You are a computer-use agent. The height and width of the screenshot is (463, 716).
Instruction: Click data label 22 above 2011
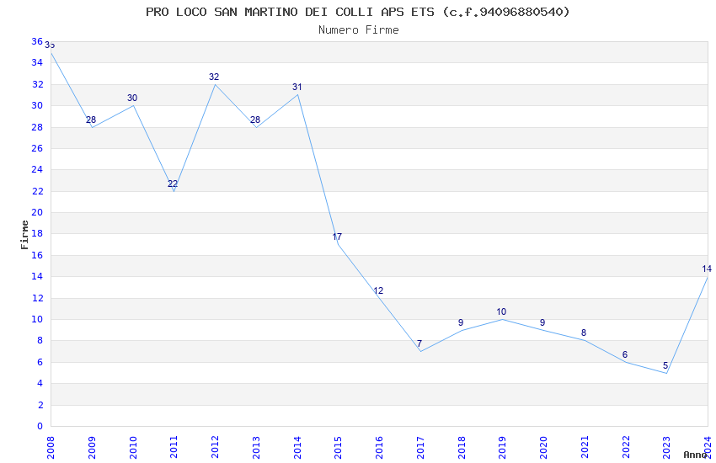pyautogui.click(x=173, y=184)
